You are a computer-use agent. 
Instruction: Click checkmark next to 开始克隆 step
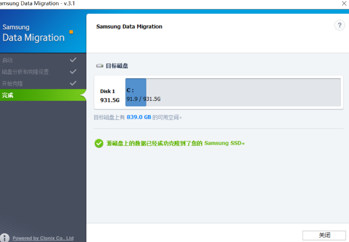tap(73, 83)
